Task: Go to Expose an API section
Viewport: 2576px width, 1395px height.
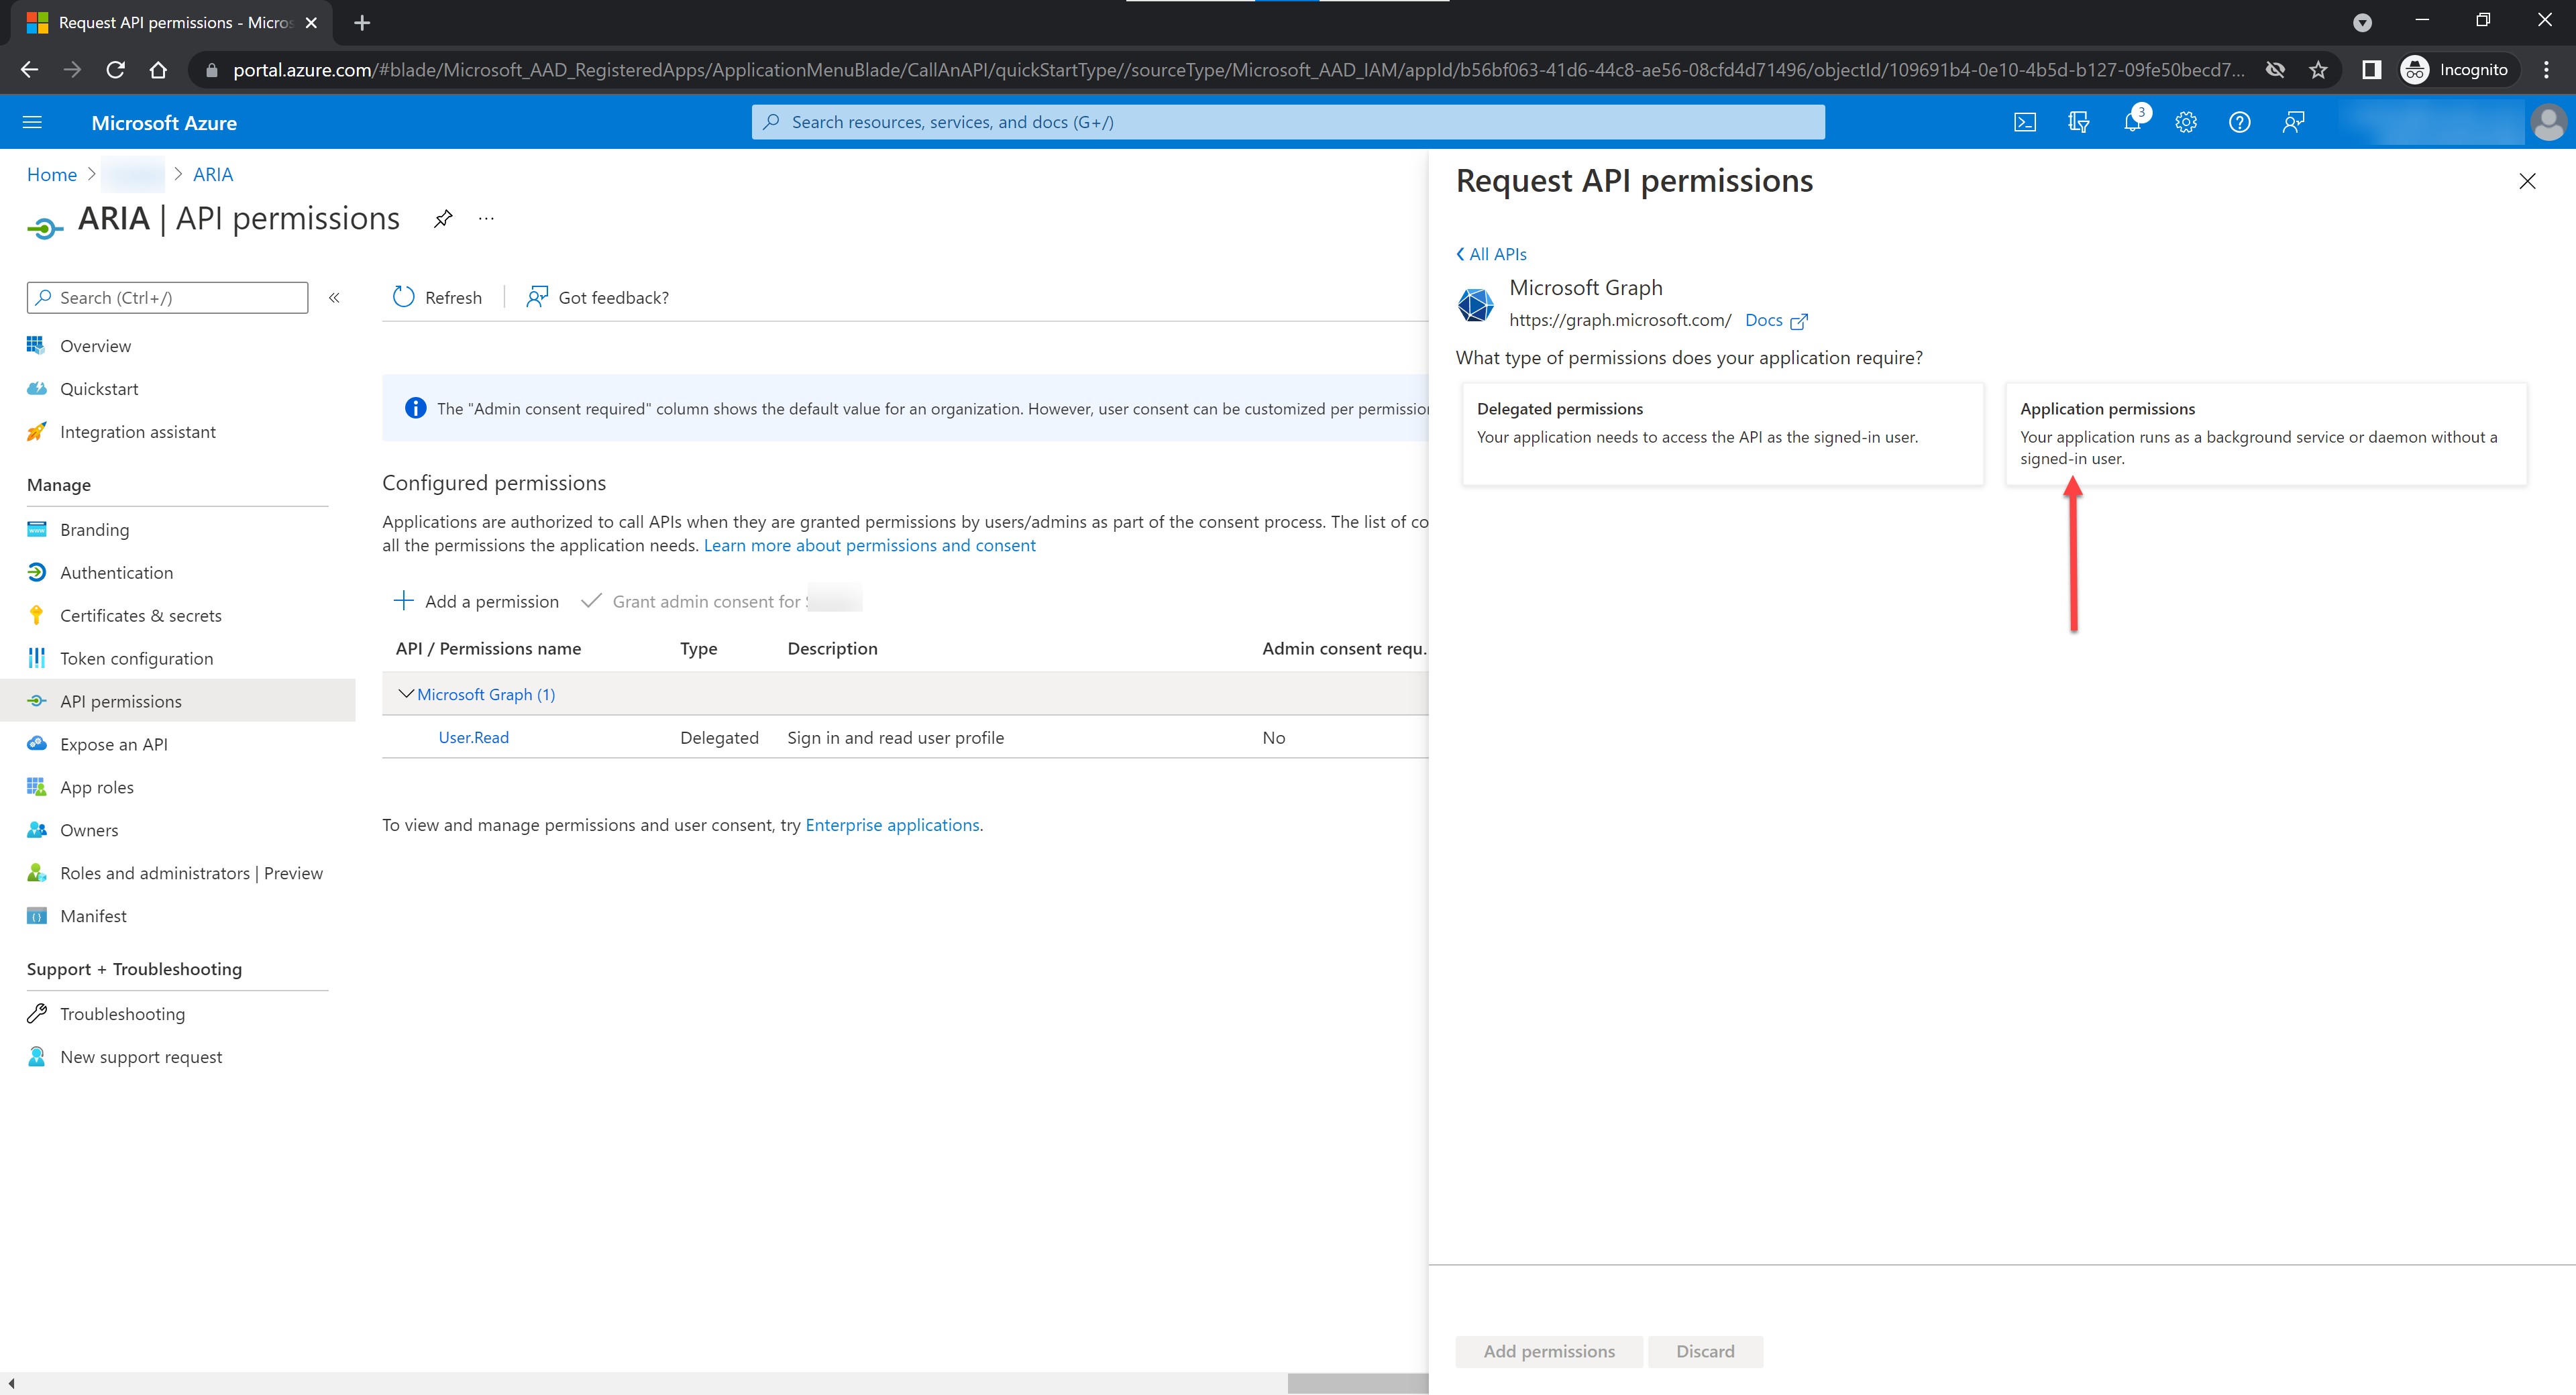Action: click(x=113, y=744)
